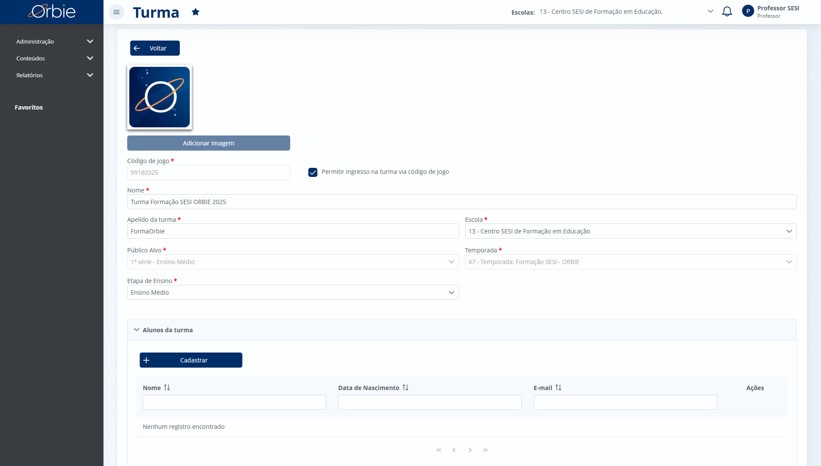Open the Escola dropdown
Image resolution: width=821 pixels, height=466 pixels.
[630, 231]
